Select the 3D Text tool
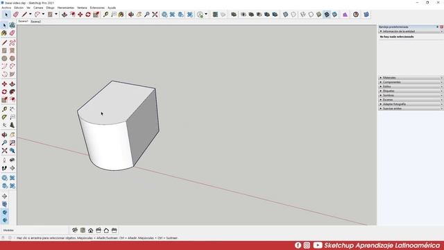Image resolution: width=444 pixels, height=250 pixels. (x=12, y=125)
